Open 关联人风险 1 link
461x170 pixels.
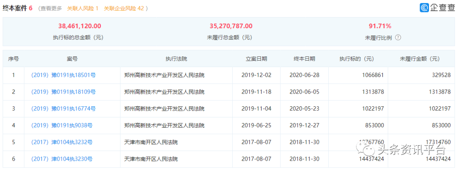click(83, 9)
